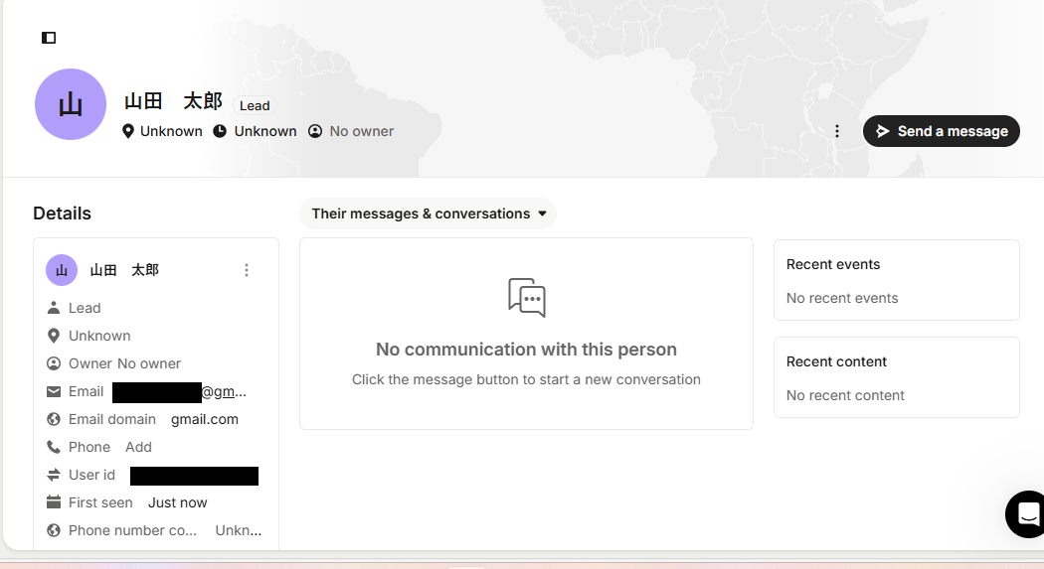The width and height of the screenshot is (1044, 569).
Task: Click the Unknown location value in header
Action: (x=171, y=131)
